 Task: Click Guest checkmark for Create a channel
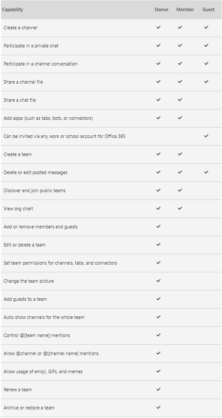point(206,27)
